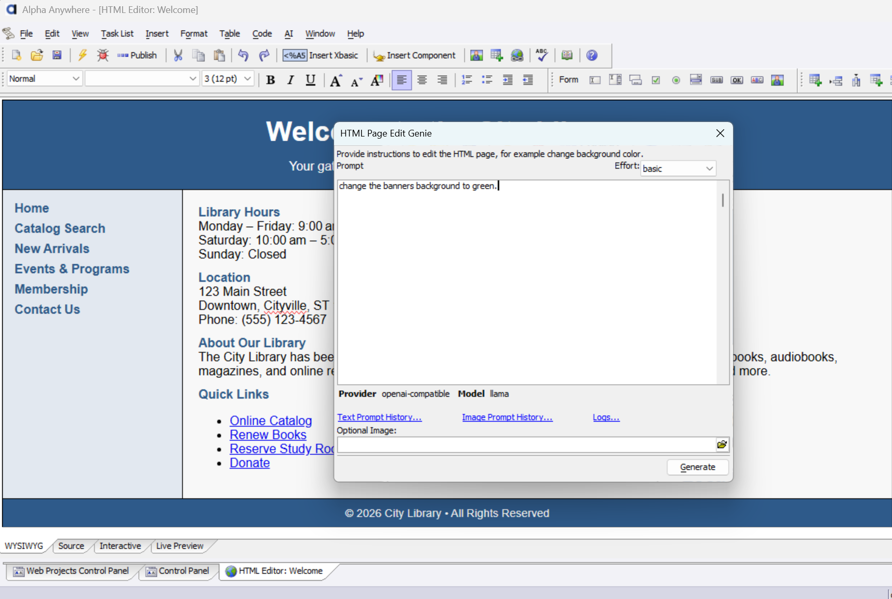Open the Normal paragraph style dropdown

pos(45,79)
